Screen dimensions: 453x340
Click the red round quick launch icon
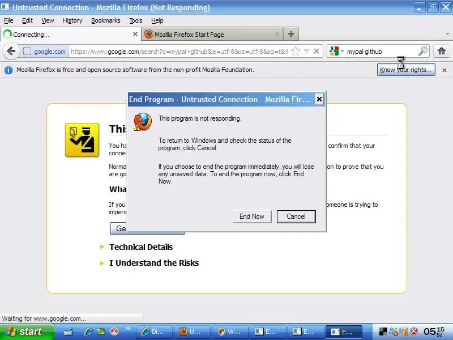coord(114,331)
